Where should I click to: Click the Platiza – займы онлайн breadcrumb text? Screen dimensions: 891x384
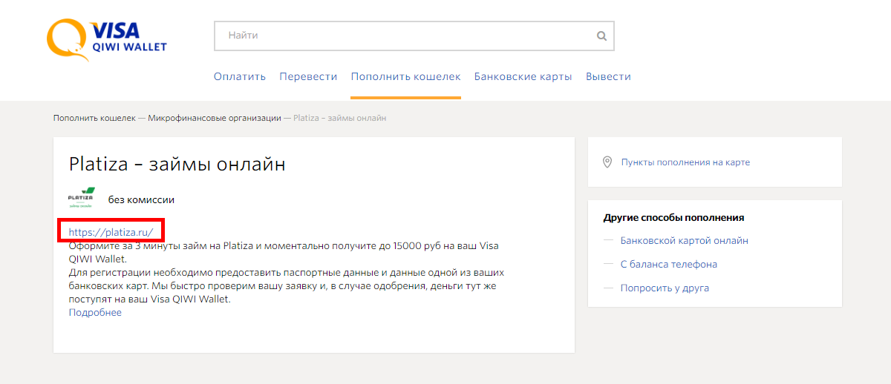[x=340, y=118]
